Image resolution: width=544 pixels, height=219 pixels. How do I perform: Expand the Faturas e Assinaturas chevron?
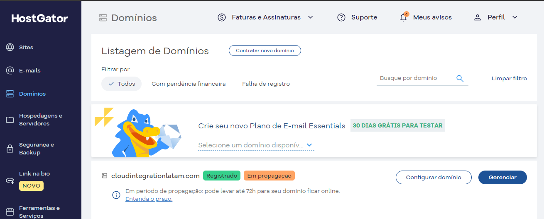click(x=310, y=17)
